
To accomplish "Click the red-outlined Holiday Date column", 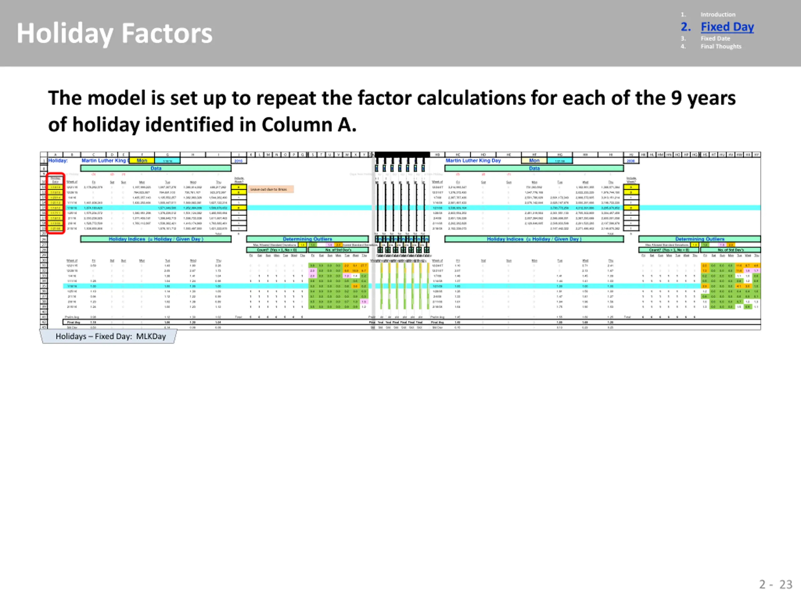I will point(56,203).
